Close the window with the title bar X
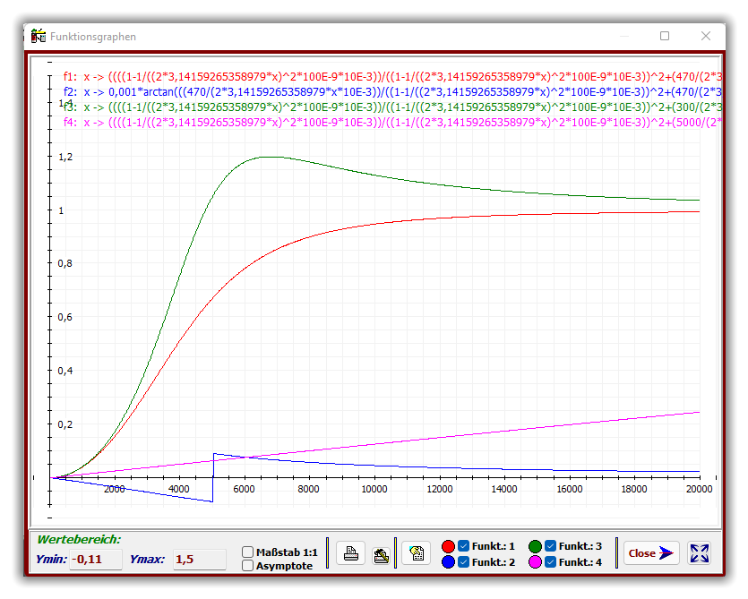The height and width of the screenshot is (599, 748). coord(706,37)
